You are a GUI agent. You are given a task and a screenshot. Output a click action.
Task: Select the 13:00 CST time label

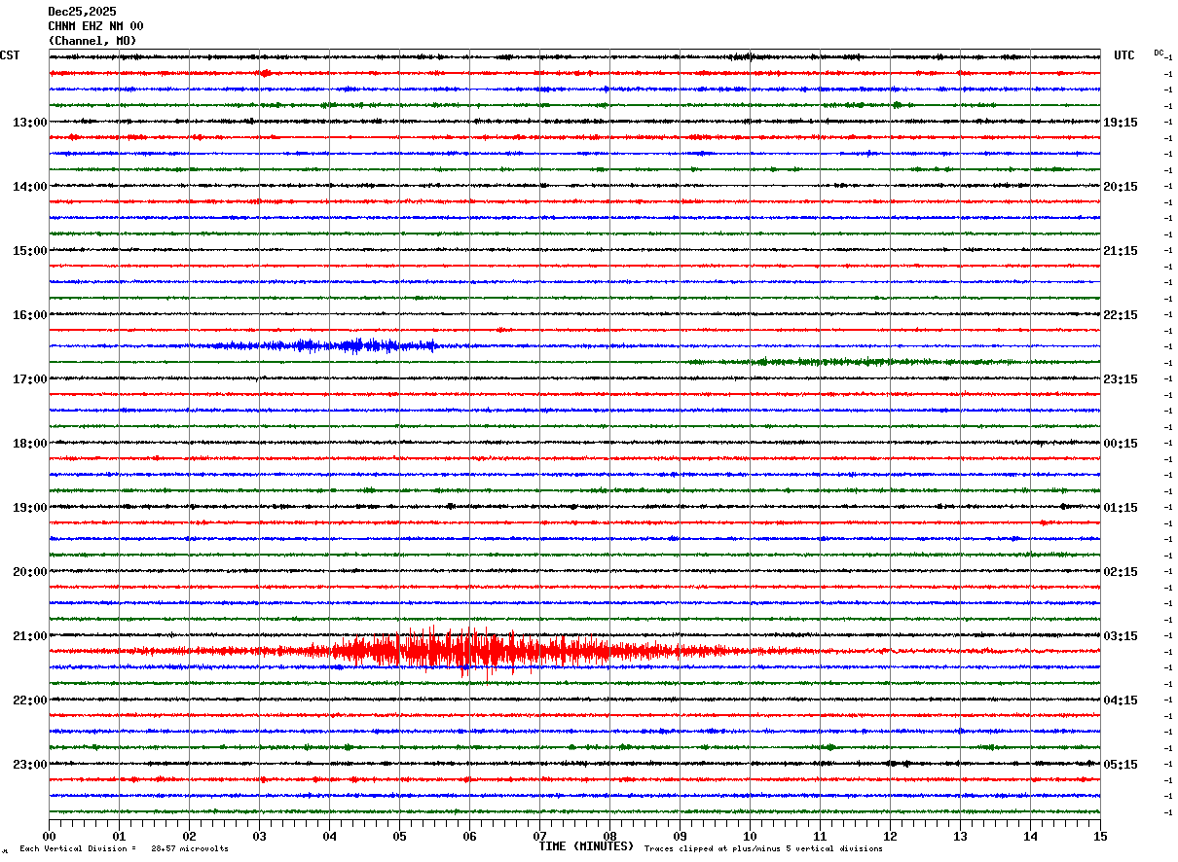coord(30,123)
